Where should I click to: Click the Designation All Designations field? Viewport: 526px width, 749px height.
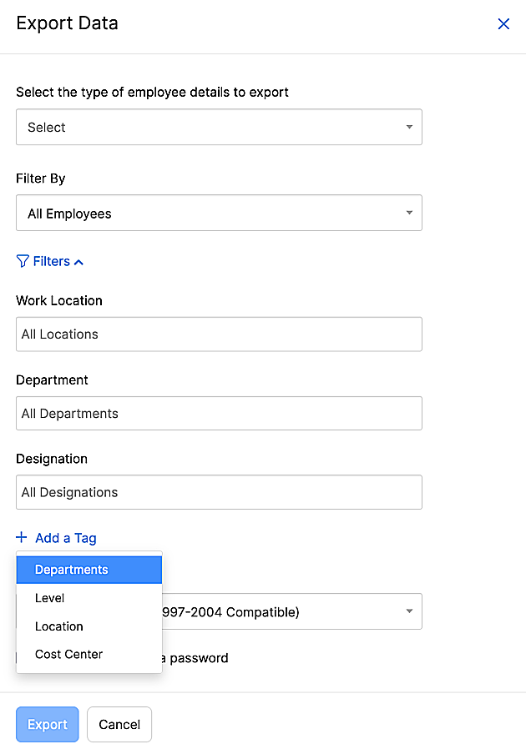219,492
